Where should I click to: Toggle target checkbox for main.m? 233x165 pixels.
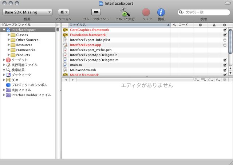tap(225, 65)
